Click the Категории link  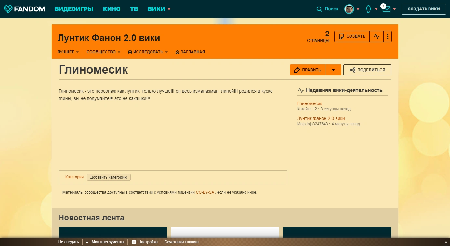[x=75, y=177]
